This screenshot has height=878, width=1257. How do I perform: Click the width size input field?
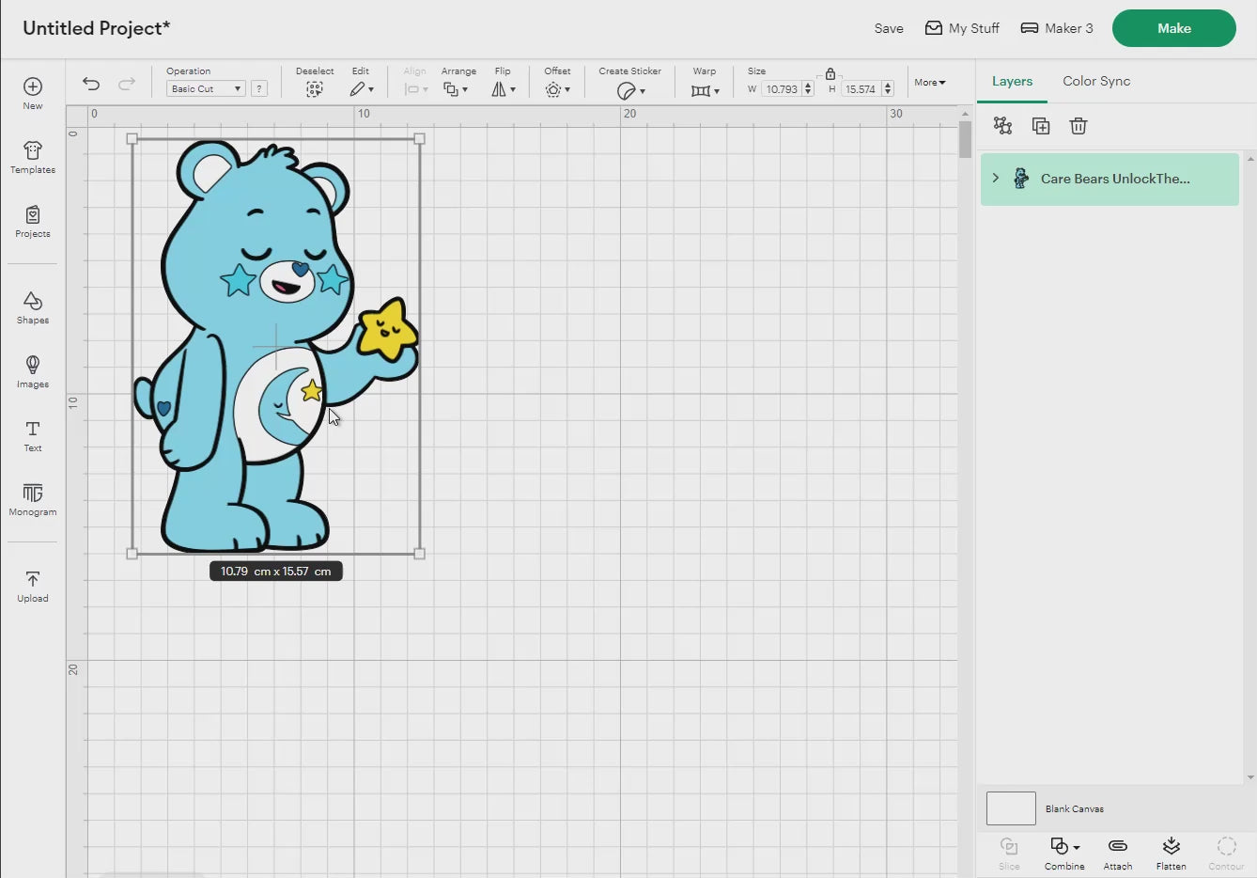(782, 89)
